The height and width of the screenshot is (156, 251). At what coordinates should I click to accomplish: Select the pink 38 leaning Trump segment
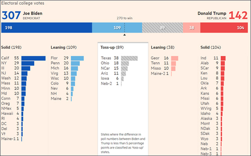[x=192, y=28]
